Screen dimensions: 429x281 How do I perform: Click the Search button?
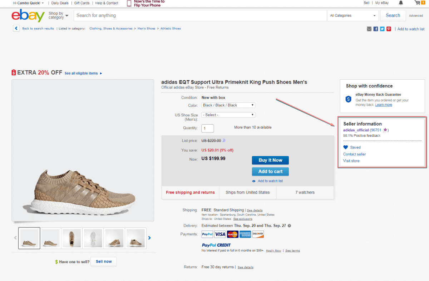click(x=393, y=16)
